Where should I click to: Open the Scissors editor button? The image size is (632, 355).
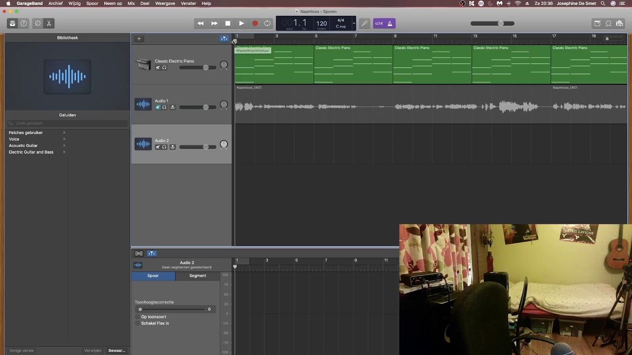point(49,23)
